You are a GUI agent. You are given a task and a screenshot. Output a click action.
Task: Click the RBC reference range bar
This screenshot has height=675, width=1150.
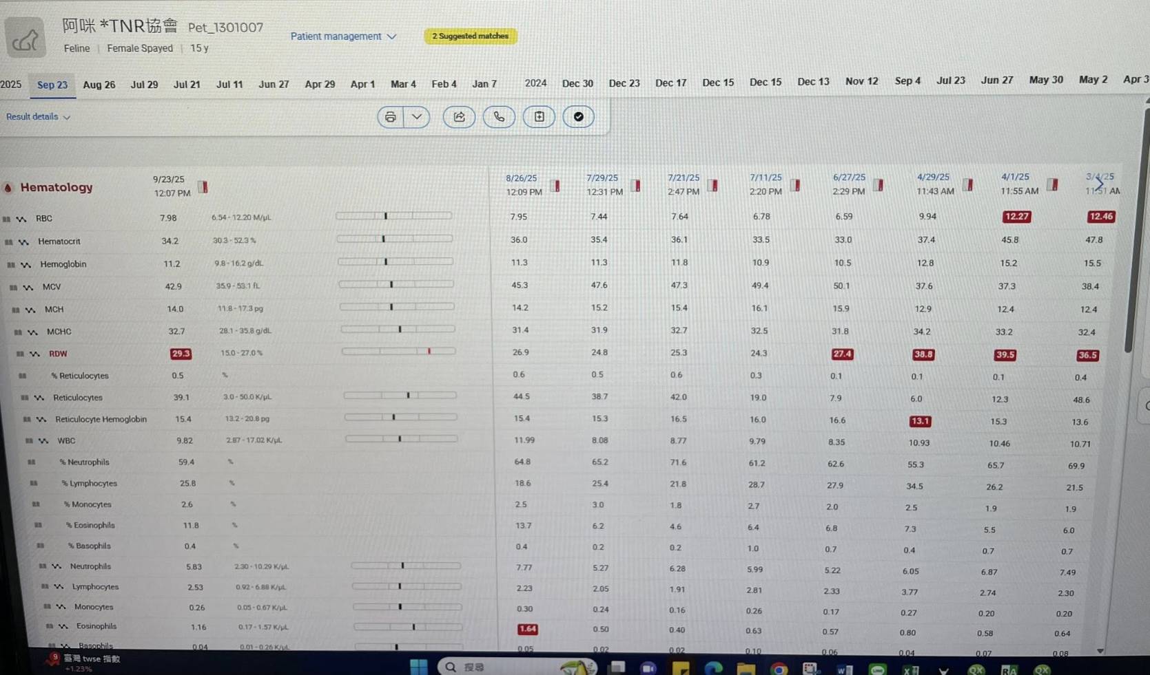coord(393,216)
